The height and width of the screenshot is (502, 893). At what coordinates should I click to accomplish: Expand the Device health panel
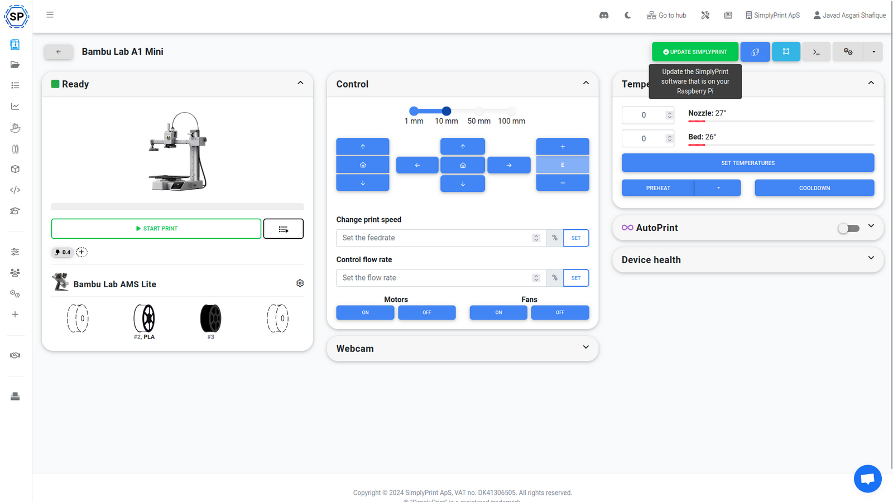pos(871,258)
